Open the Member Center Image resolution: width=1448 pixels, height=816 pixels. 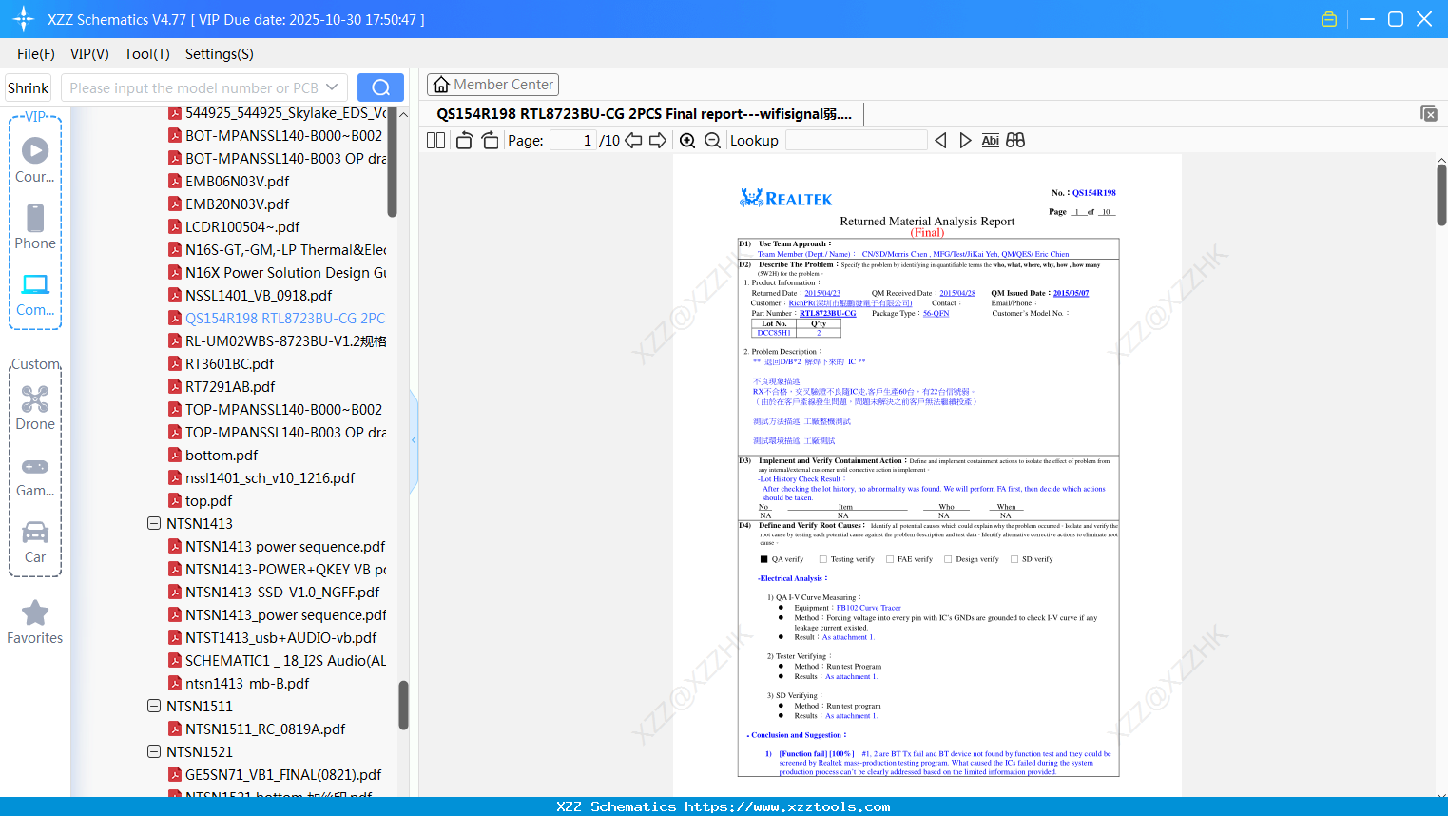coord(492,85)
